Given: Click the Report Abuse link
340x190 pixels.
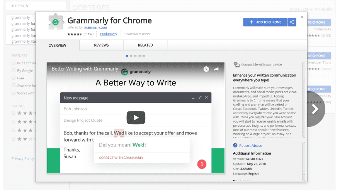Looking at the screenshot, I should [x=250, y=146].
